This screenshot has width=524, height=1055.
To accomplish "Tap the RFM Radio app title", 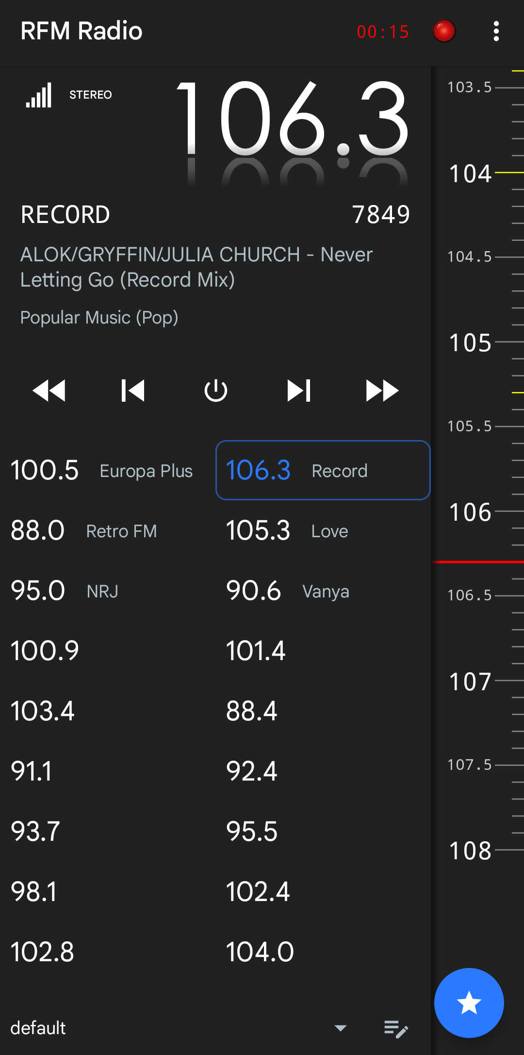I will [82, 31].
